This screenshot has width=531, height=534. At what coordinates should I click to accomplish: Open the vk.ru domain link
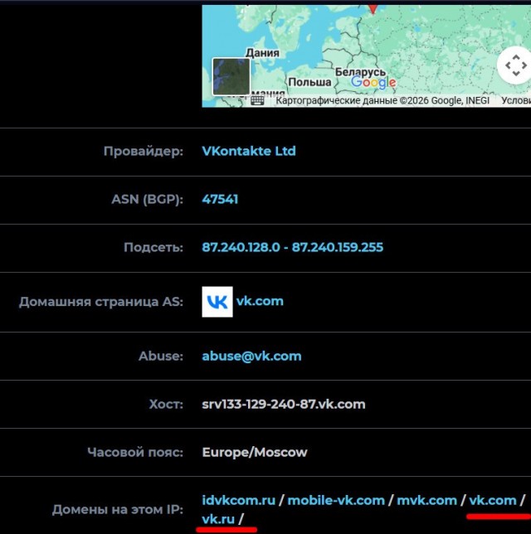coord(218,519)
